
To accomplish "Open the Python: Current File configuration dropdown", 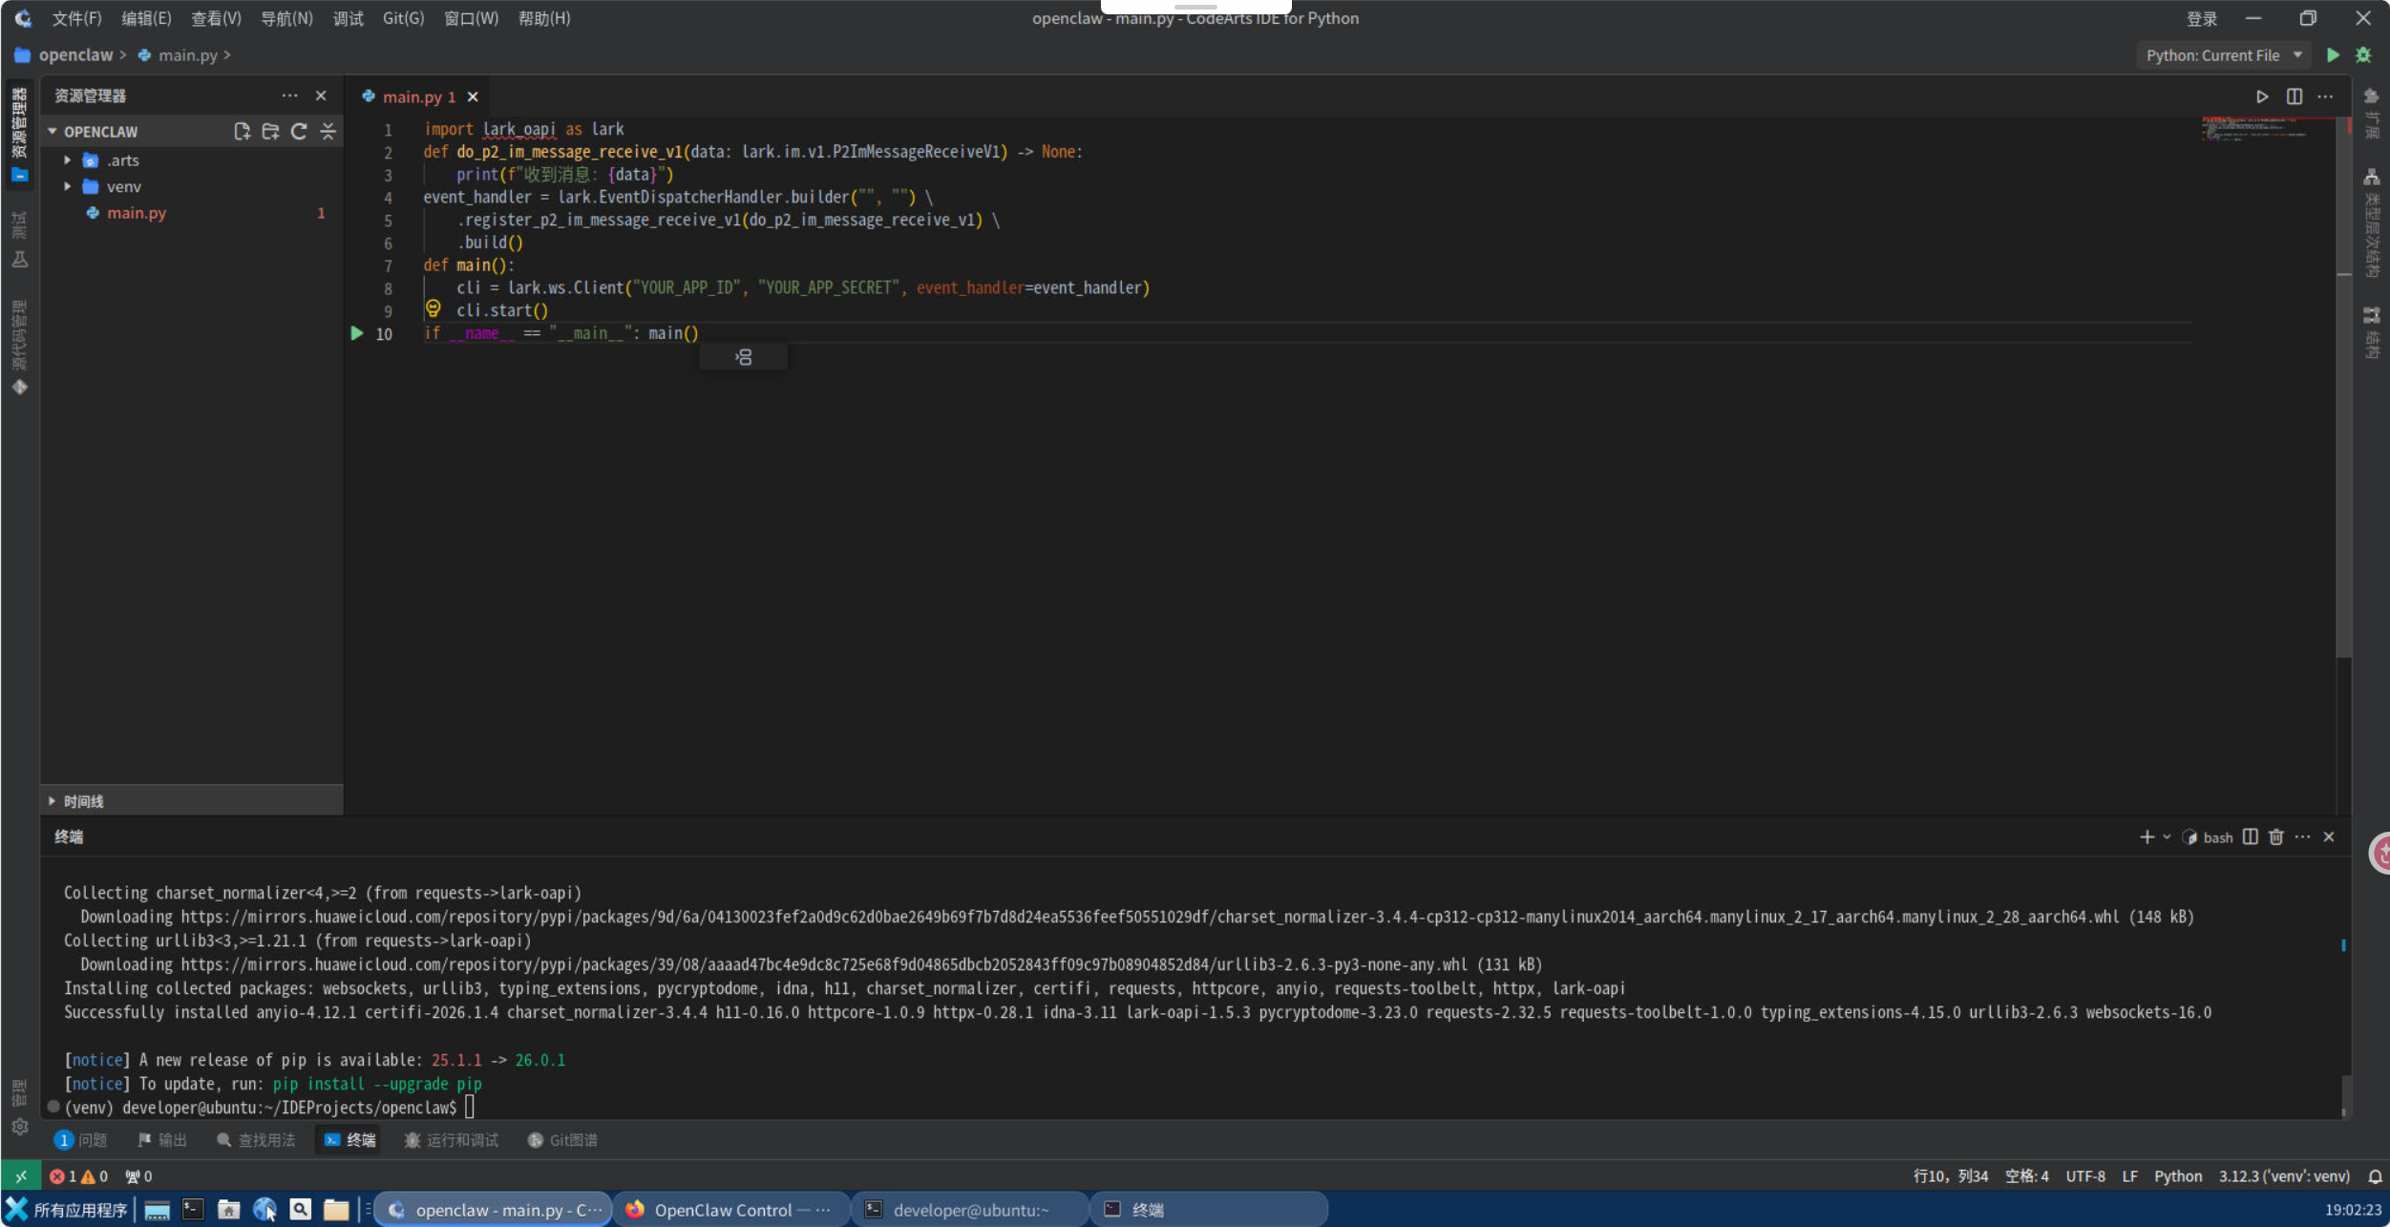I will pyautogui.click(x=2225, y=55).
